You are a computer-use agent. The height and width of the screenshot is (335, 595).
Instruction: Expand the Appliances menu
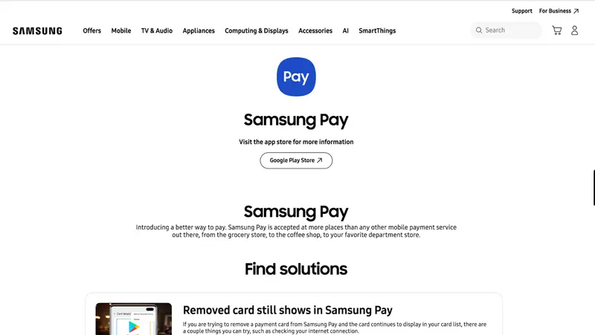pos(199,30)
